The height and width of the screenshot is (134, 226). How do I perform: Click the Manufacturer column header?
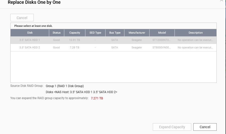pos(137,33)
